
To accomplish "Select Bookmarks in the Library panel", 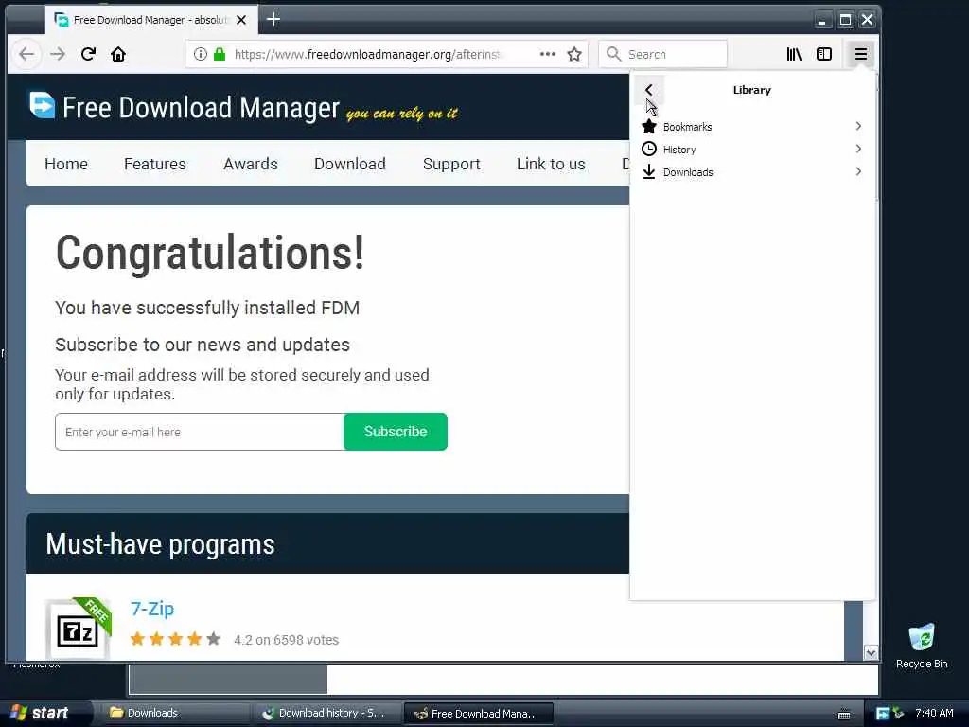I will pos(752,127).
